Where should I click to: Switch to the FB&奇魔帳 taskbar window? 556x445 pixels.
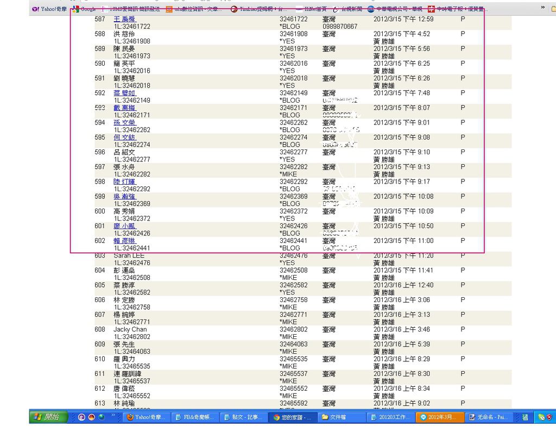tap(195, 417)
